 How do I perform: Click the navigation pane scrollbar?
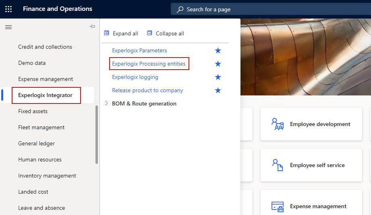97,134
